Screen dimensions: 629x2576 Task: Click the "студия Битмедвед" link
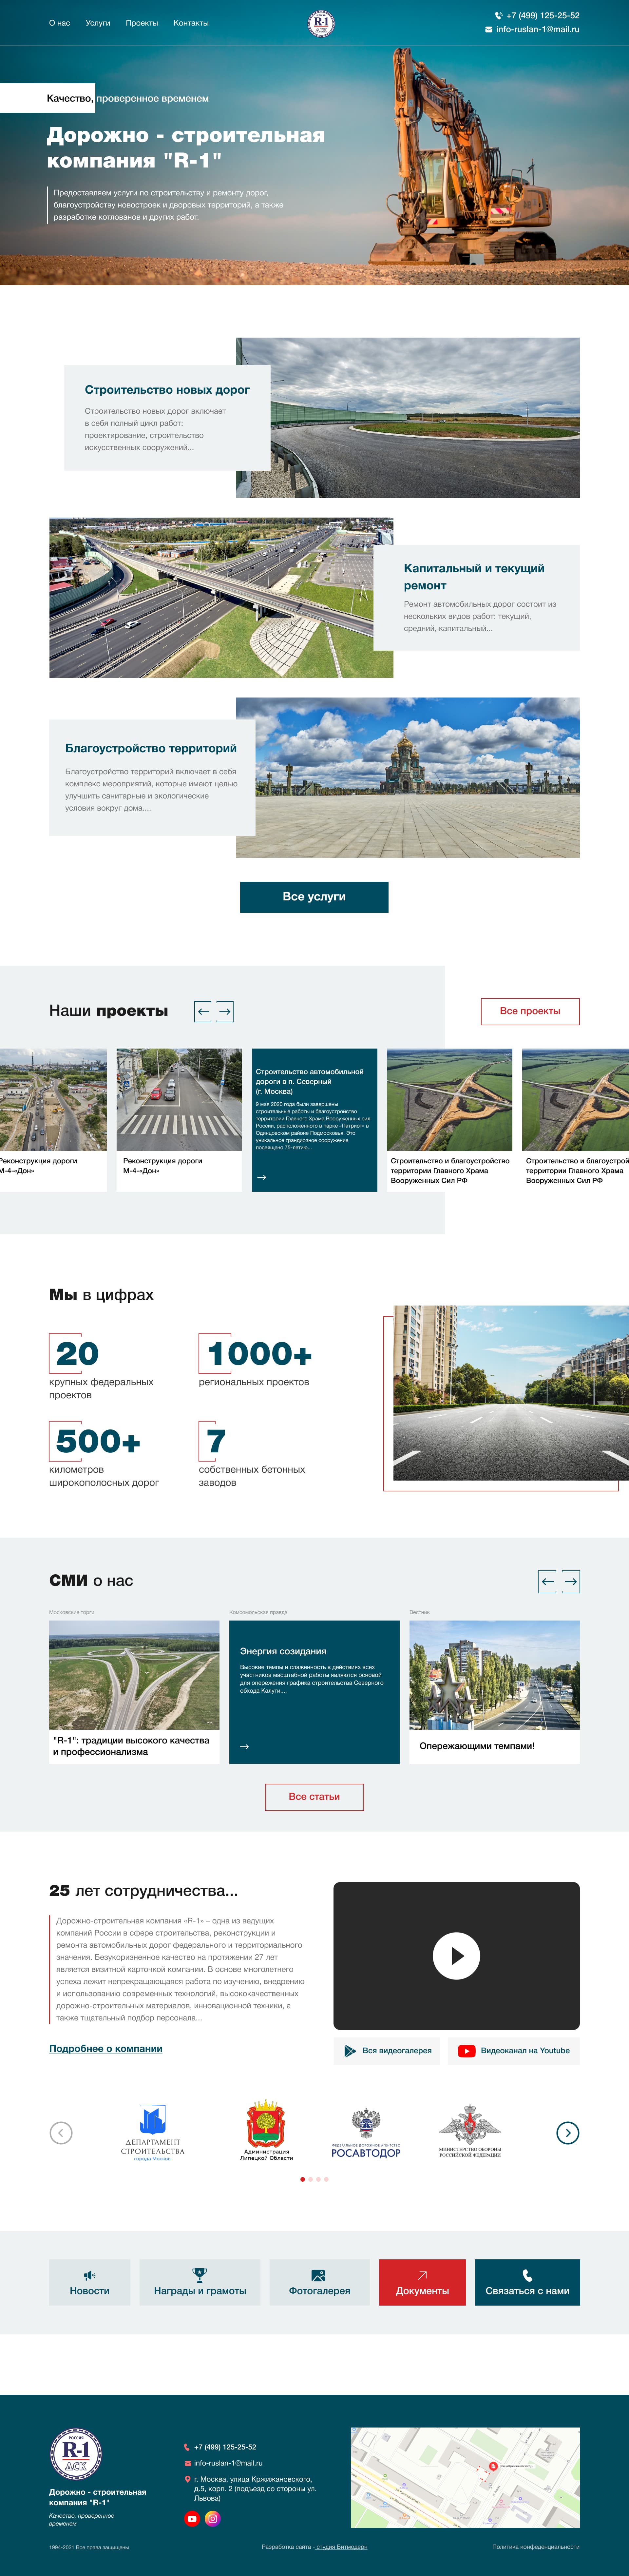pos(342,2547)
